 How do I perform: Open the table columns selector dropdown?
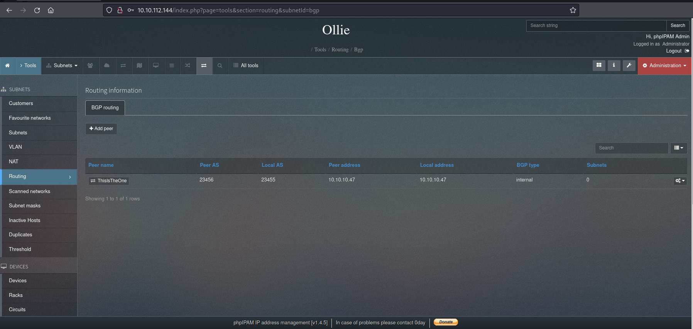coord(679,148)
